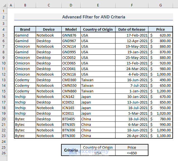Select the model cell 'OCD041'
178x161 pixels.
coord(71,69)
